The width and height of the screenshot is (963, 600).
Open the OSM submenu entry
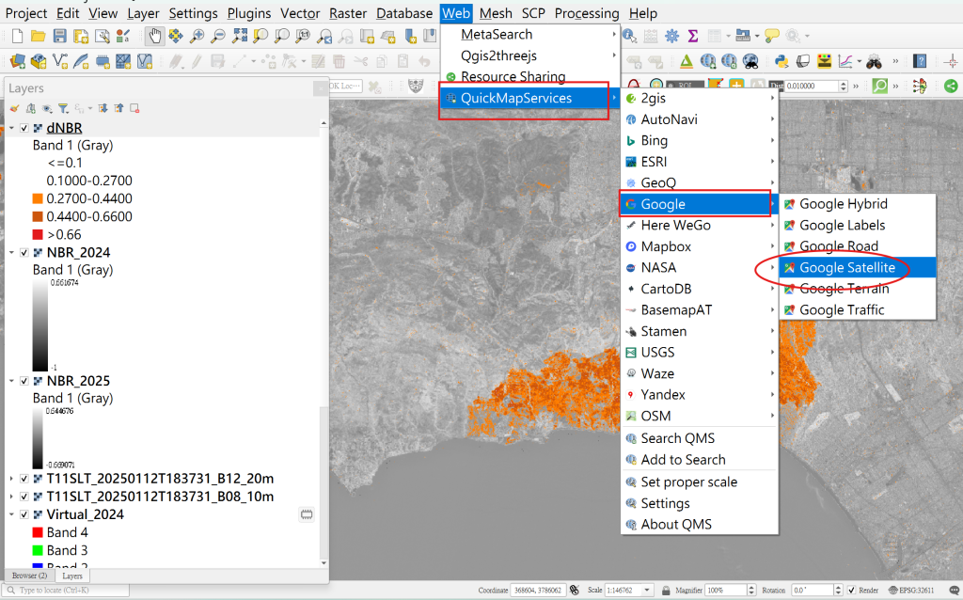point(700,416)
